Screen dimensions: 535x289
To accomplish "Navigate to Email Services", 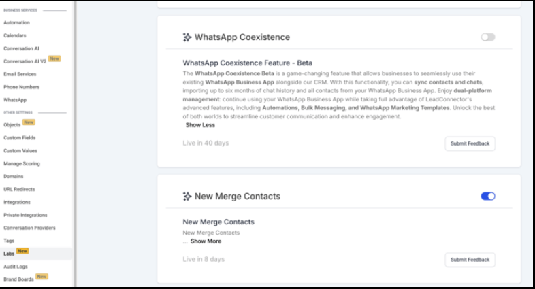I will (20, 74).
